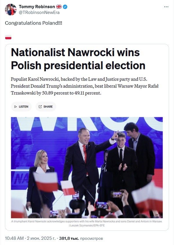
Task: Click the 2 июн. 2025 date
Action: click(41, 238)
